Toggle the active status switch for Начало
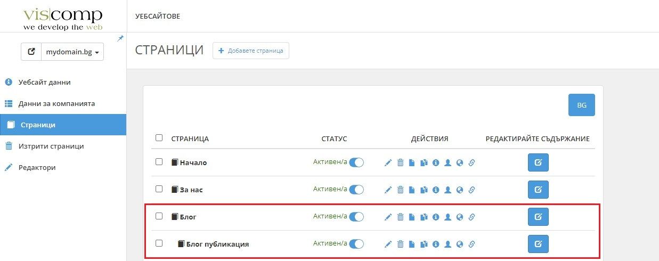The height and width of the screenshot is (261, 659). [x=356, y=162]
